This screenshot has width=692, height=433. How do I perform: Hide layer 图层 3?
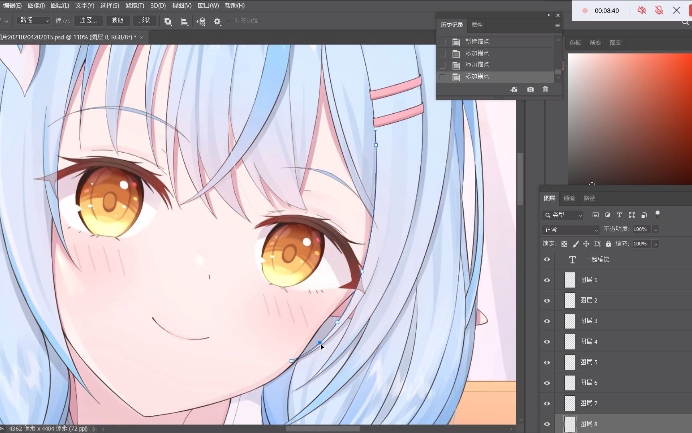547,321
